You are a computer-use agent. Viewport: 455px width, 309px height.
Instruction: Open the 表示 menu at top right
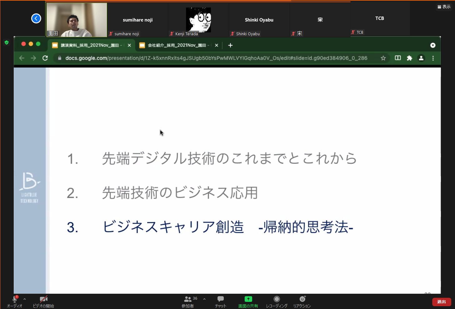[x=444, y=7]
